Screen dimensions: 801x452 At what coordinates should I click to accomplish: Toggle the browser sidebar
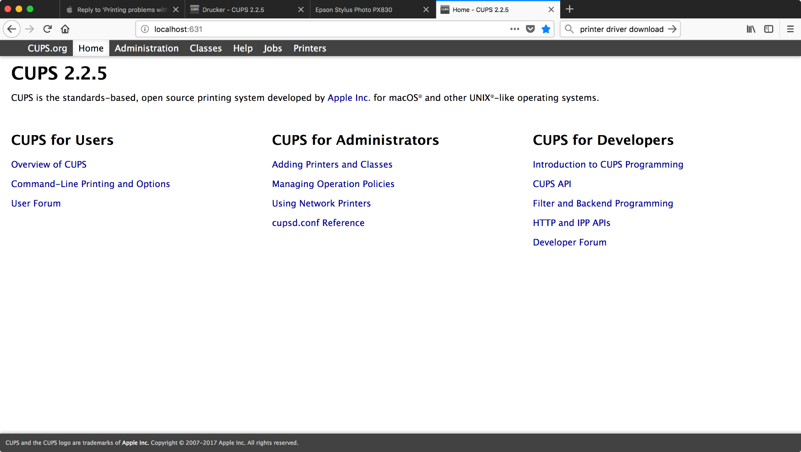pos(768,29)
